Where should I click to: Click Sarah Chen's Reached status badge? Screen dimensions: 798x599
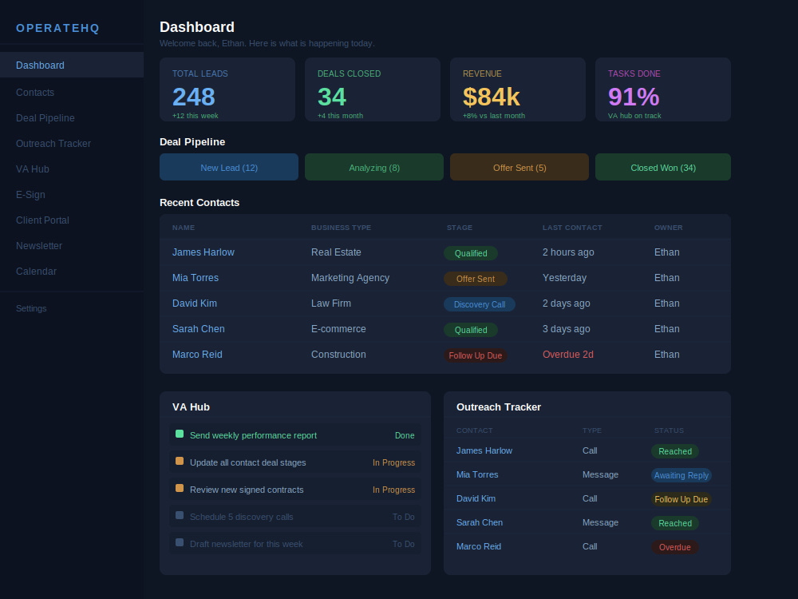coord(675,523)
